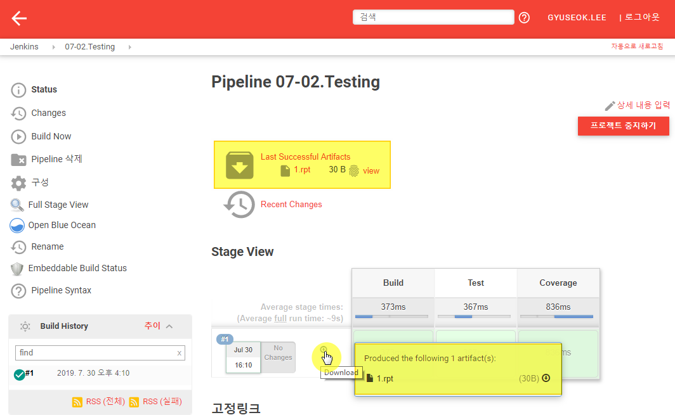Click the search help question mark icon

point(524,18)
